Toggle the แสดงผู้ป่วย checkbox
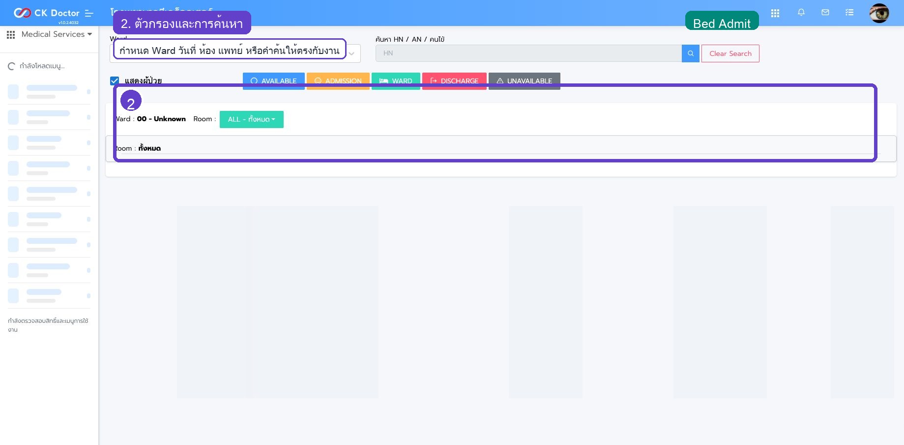The width and height of the screenshot is (904, 445). click(115, 81)
